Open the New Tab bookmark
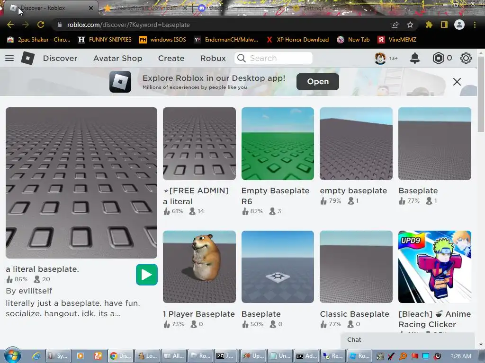485x363 pixels. [x=353, y=40]
